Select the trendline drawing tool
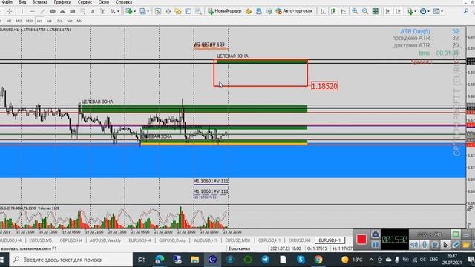This screenshot has height=267, width=475. (42, 11)
